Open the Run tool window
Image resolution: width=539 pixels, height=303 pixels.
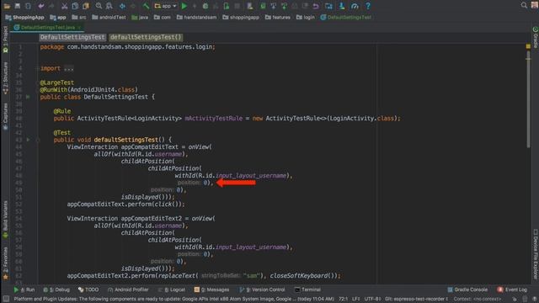click(24, 290)
